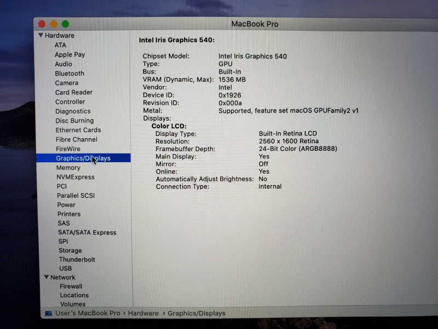Click Graphics/Displays in the path bar
Screen dimensions: 438x329
coord(197,313)
